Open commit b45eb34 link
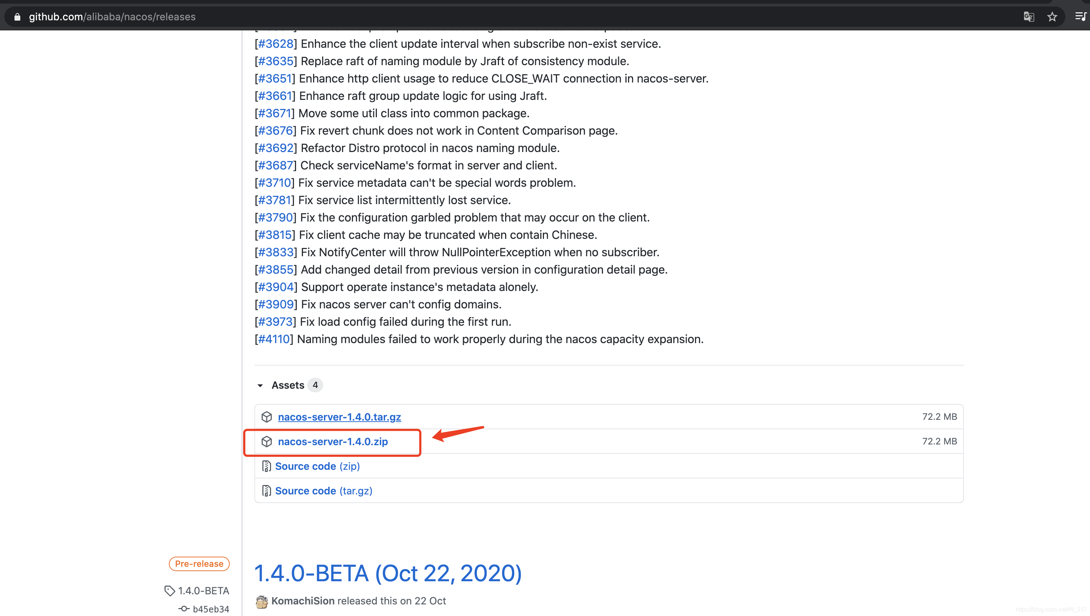 click(x=211, y=609)
